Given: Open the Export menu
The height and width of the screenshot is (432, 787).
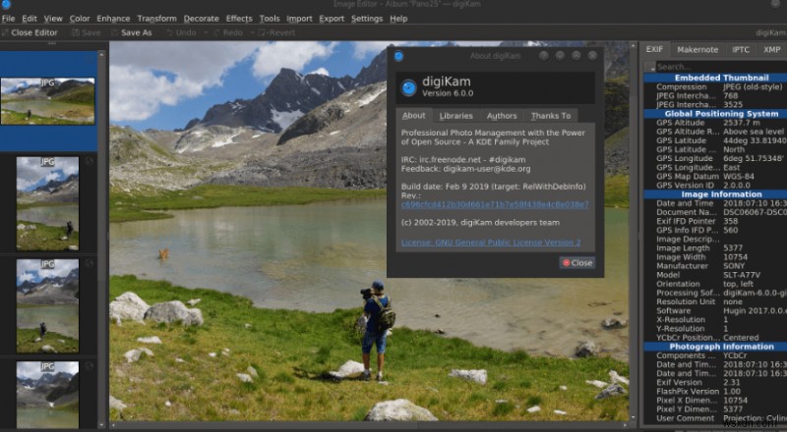Looking at the screenshot, I should [332, 19].
